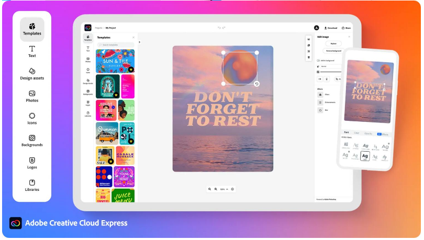Click the Download button in the header
This screenshot has height=240, width=424.
[x=331, y=28]
